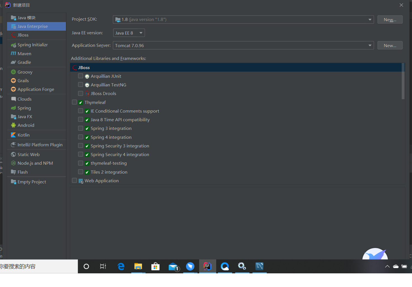Check the Web Application checkbox

(x=75, y=181)
